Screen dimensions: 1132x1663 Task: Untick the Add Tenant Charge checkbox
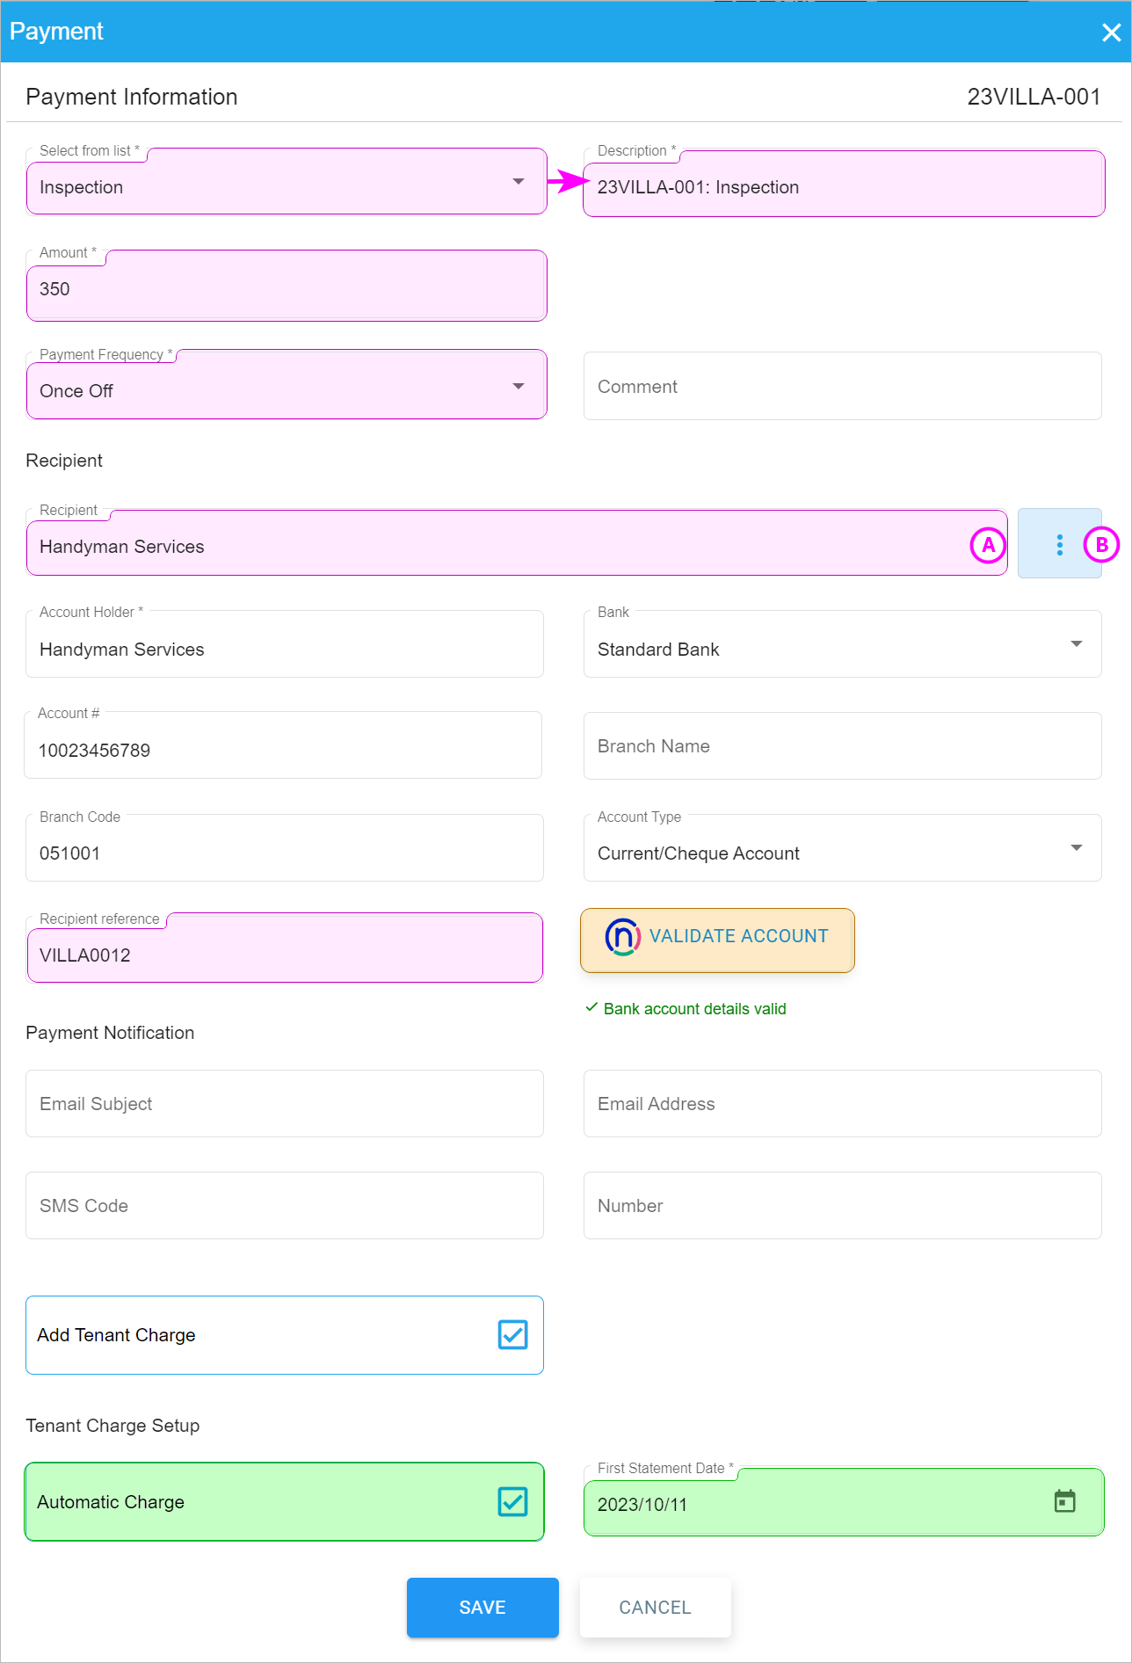coord(512,1334)
